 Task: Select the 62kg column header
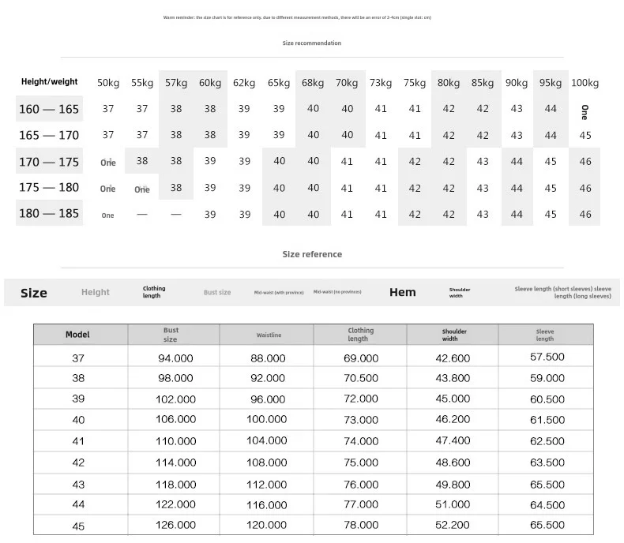pyautogui.click(x=244, y=83)
